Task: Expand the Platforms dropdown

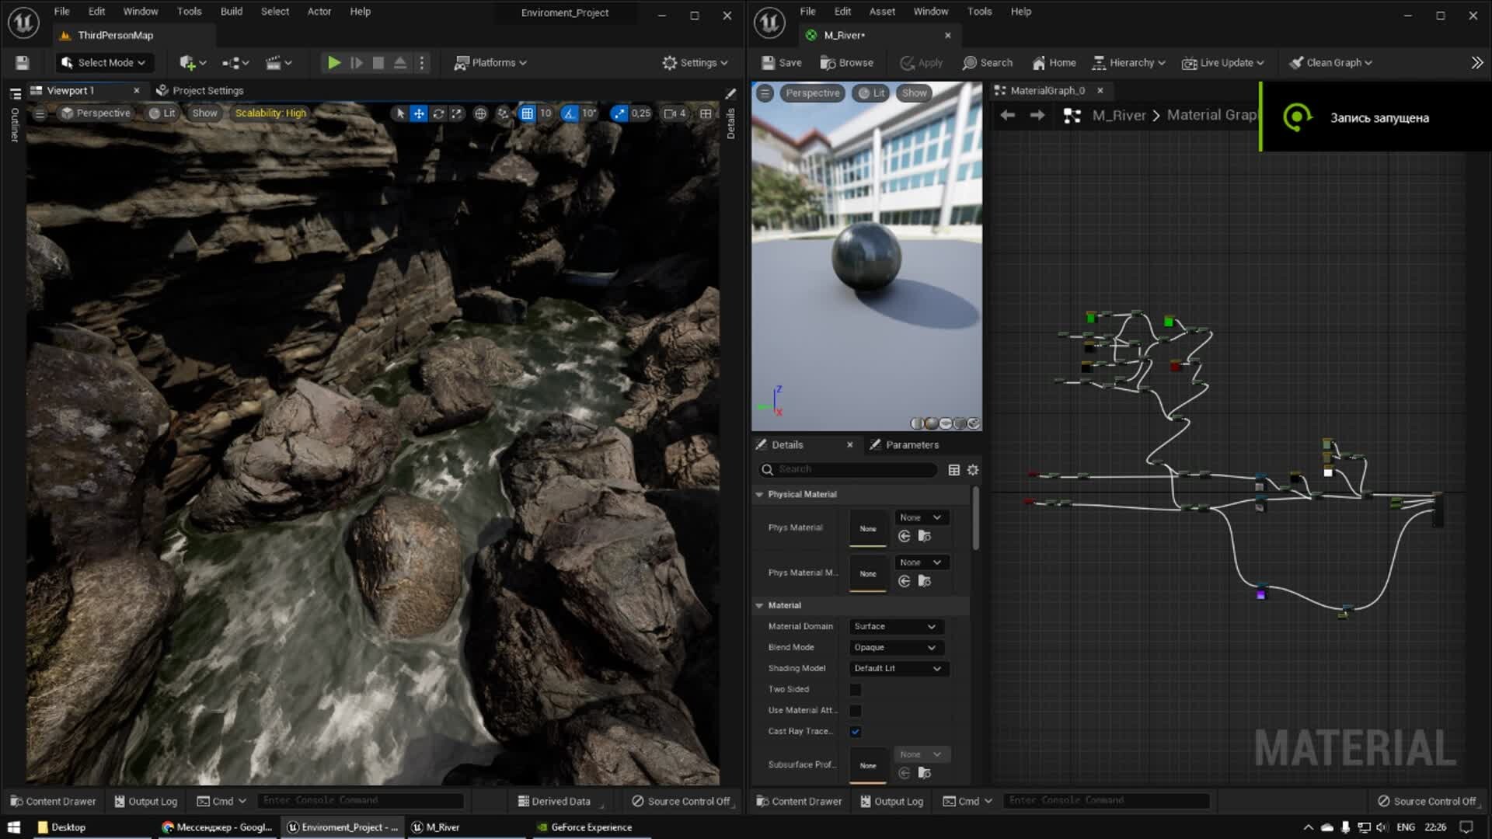Action: pyautogui.click(x=490, y=62)
